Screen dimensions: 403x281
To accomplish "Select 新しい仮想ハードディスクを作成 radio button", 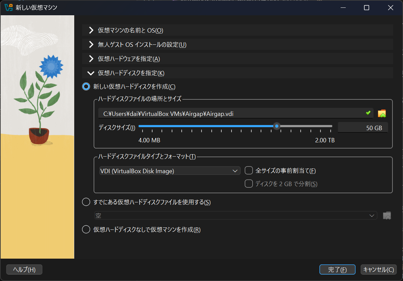I will coord(86,86).
